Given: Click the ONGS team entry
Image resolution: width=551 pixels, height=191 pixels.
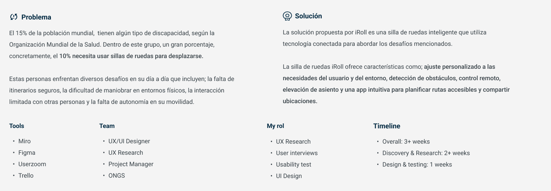Looking at the screenshot, I should (x=117, y=176).
